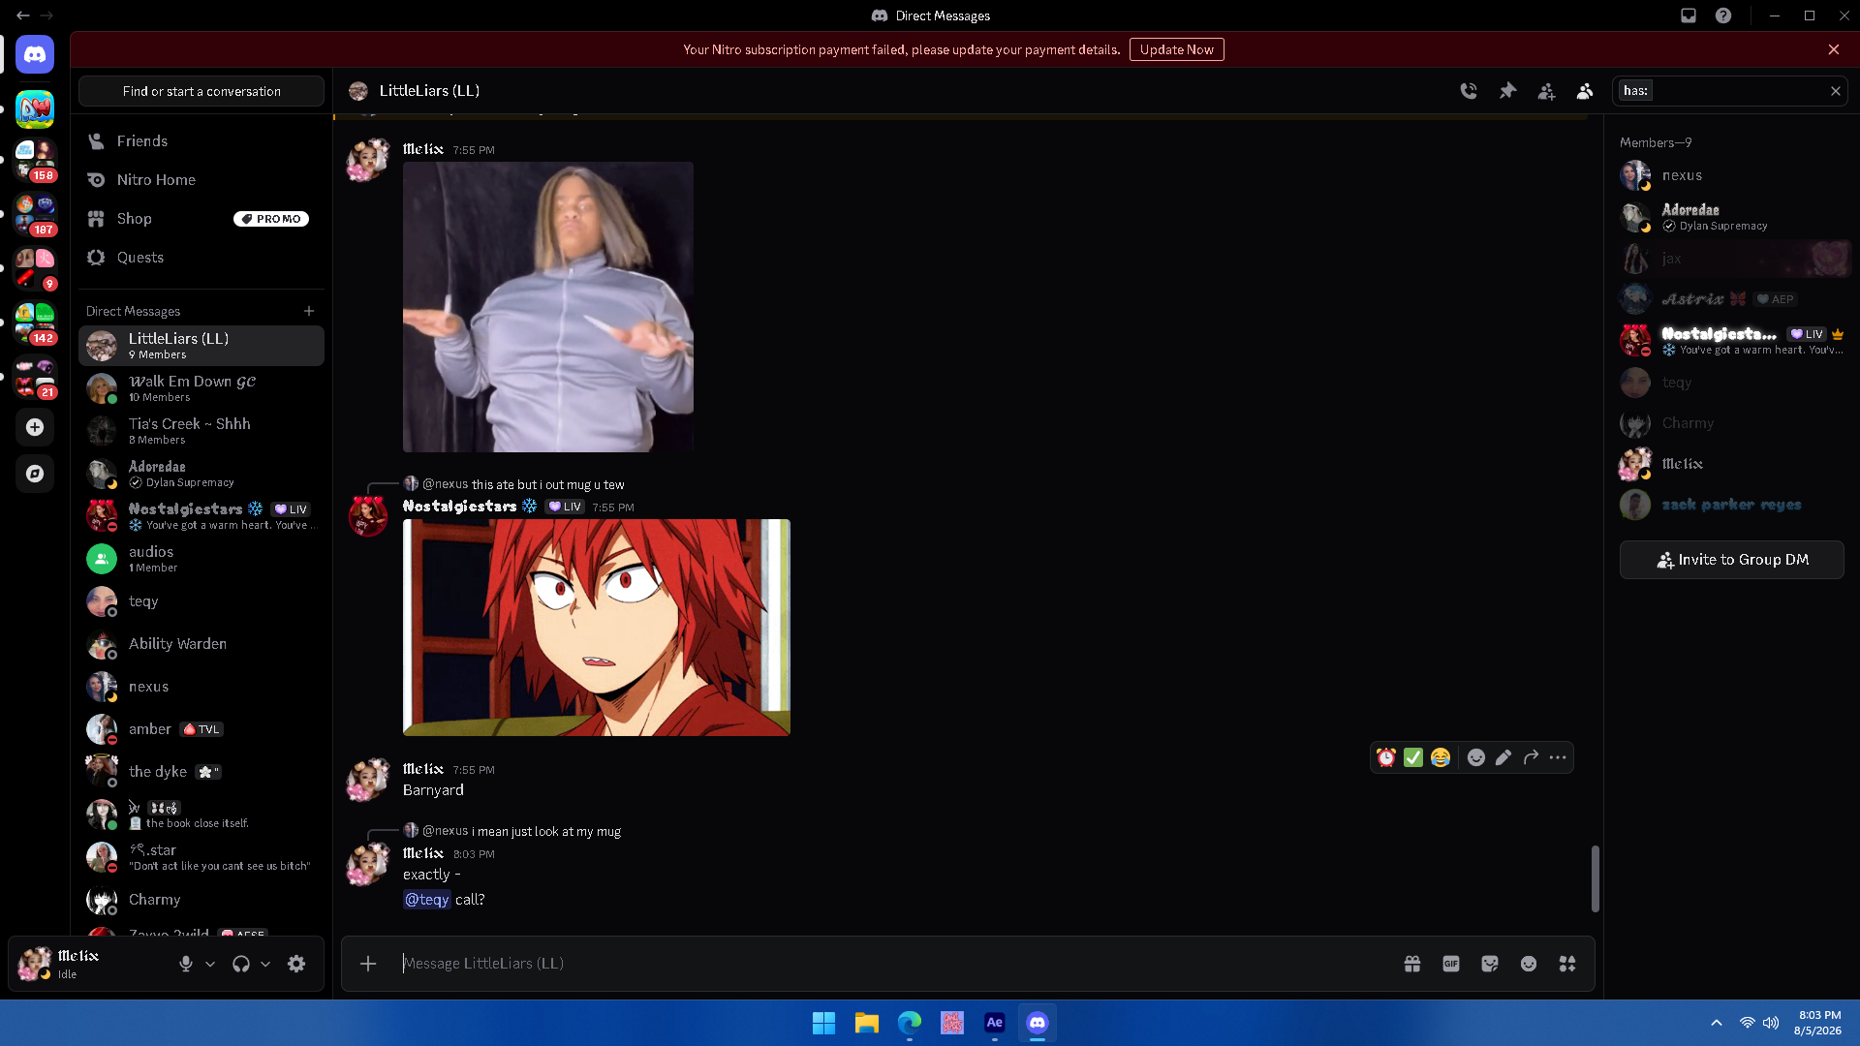Open the audios group DM
The height and width of the screenshot is (1046, 1860).
point(201,559)
